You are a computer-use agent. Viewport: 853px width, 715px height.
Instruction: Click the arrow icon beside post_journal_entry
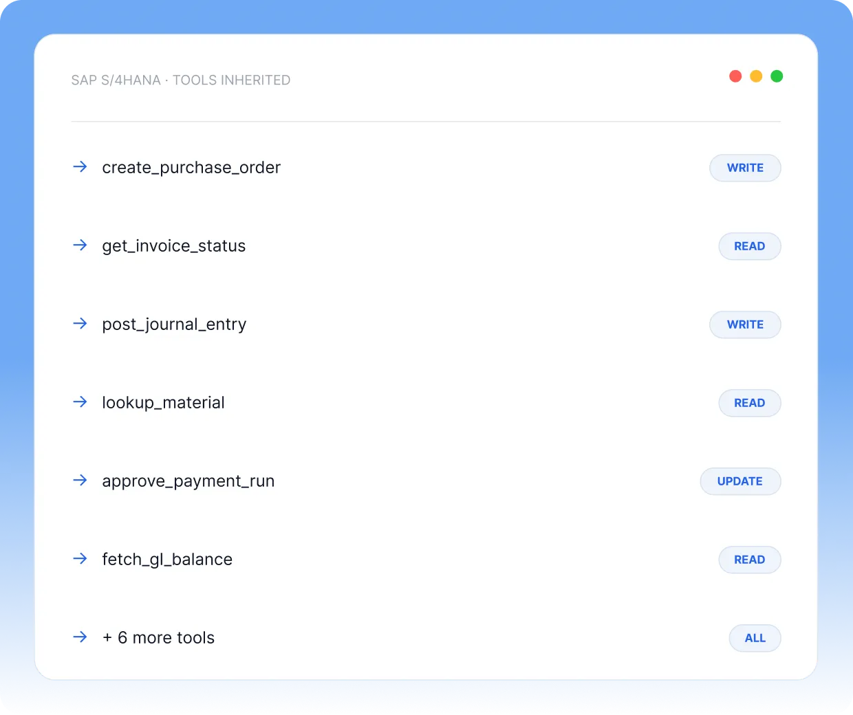tap(80, 323)
